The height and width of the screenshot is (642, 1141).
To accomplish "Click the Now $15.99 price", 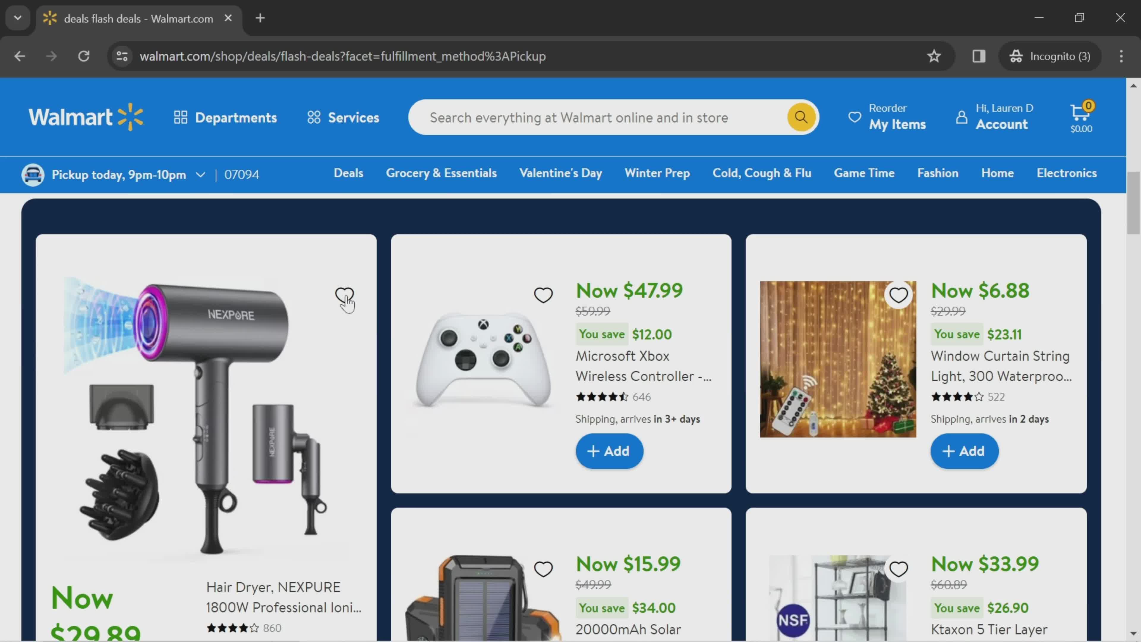I will [628, 564].
